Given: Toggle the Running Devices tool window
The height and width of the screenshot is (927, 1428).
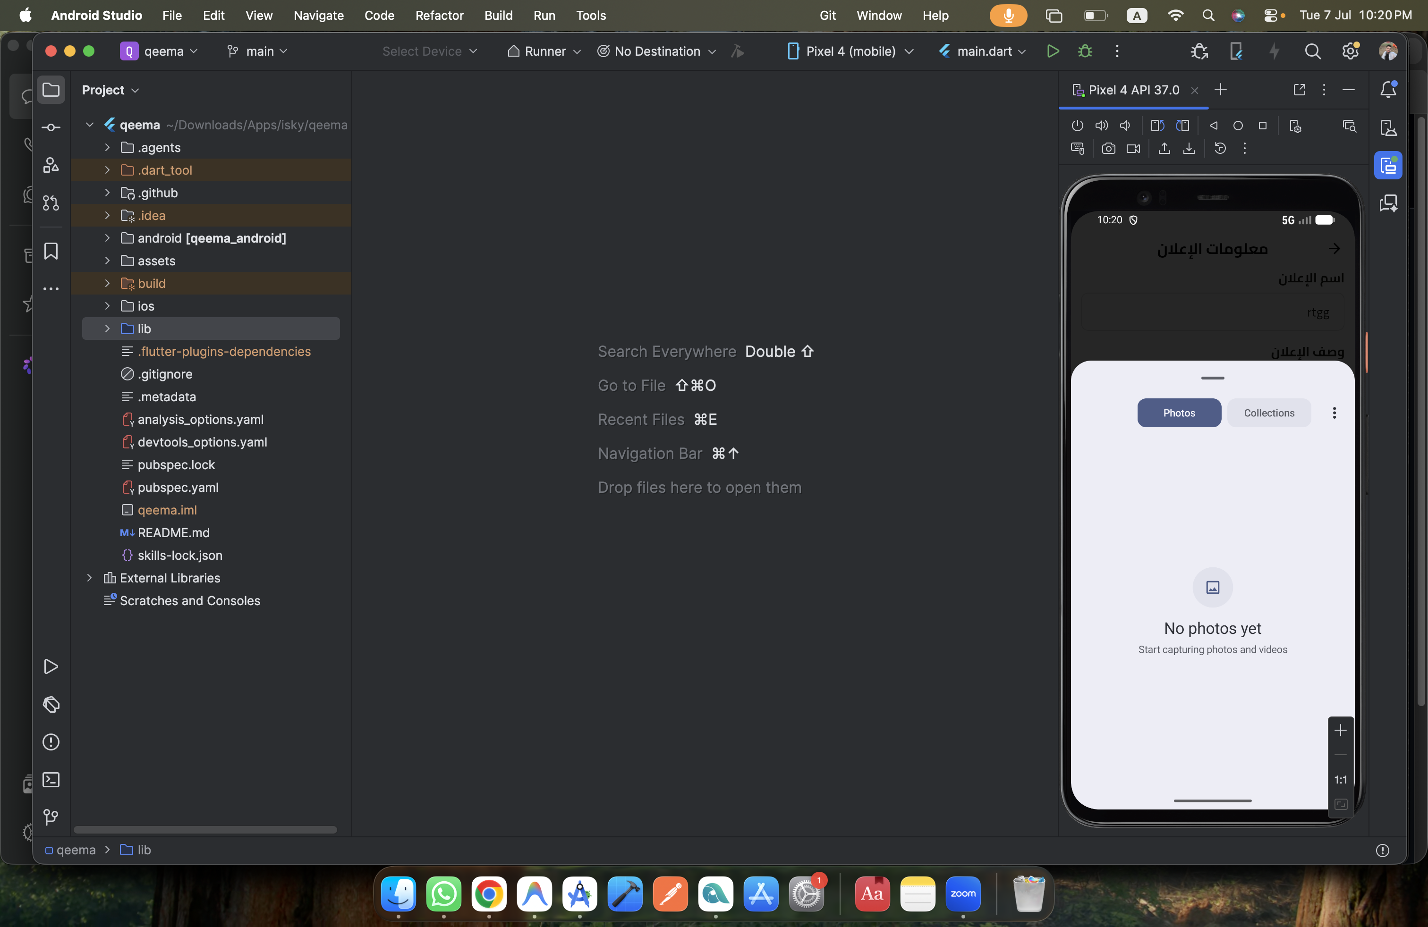Looking at the screenshot, I should pyautogui.click(x=1388, y=165).
